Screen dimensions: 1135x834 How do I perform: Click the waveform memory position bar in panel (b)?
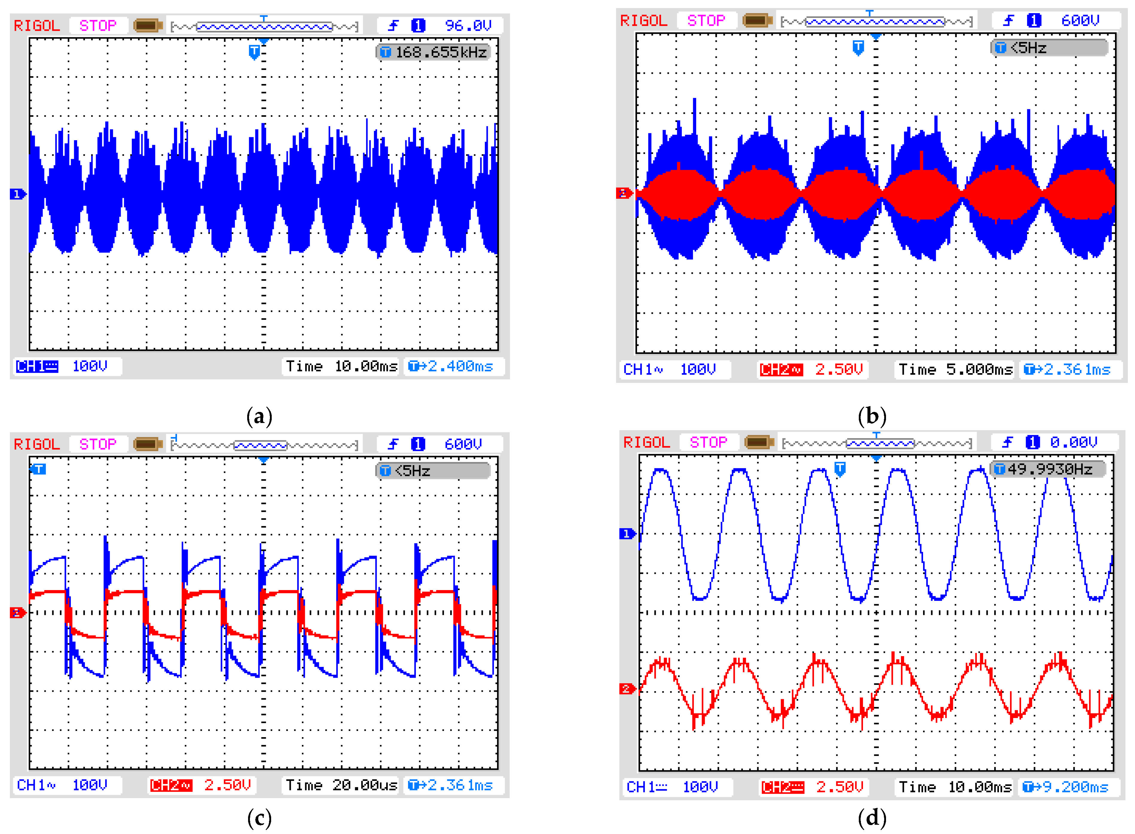point(876,21)
